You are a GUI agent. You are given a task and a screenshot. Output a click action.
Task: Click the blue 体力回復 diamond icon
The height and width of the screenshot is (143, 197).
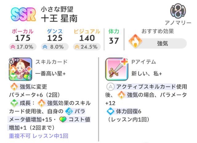pyautogui.click(x=109, y=111)
